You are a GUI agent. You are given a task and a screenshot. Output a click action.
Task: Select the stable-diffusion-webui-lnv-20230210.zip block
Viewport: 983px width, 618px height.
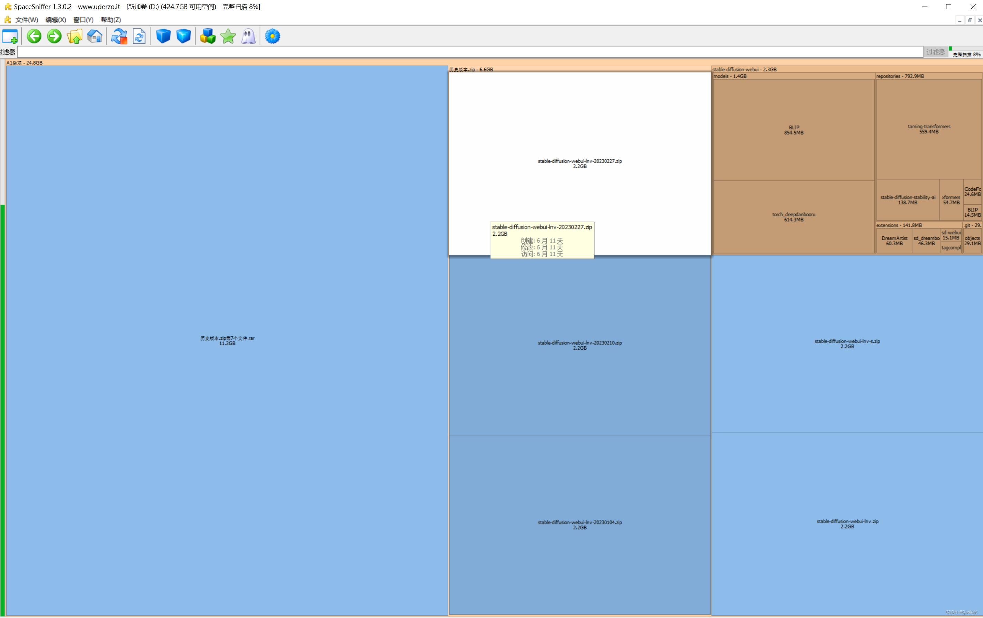(x=579, y=345)
